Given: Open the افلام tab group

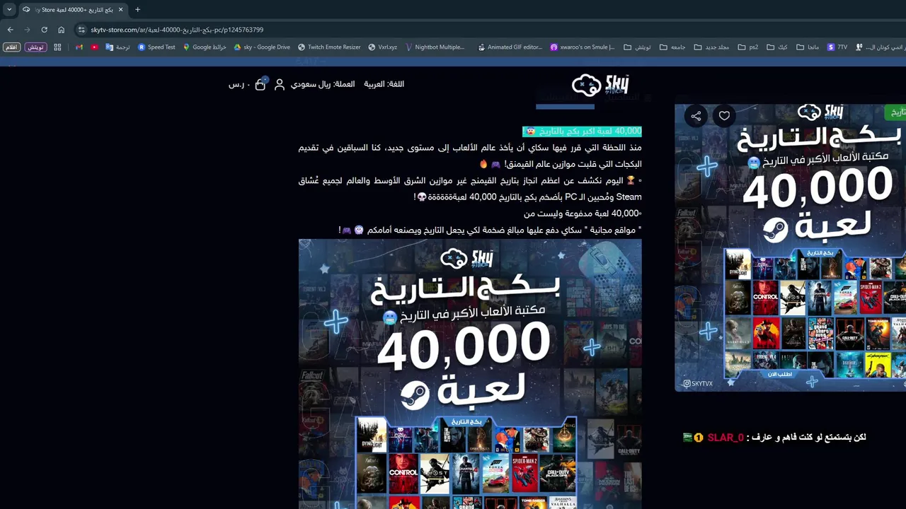Looking at the screenshot, I should tap(12, 47).
